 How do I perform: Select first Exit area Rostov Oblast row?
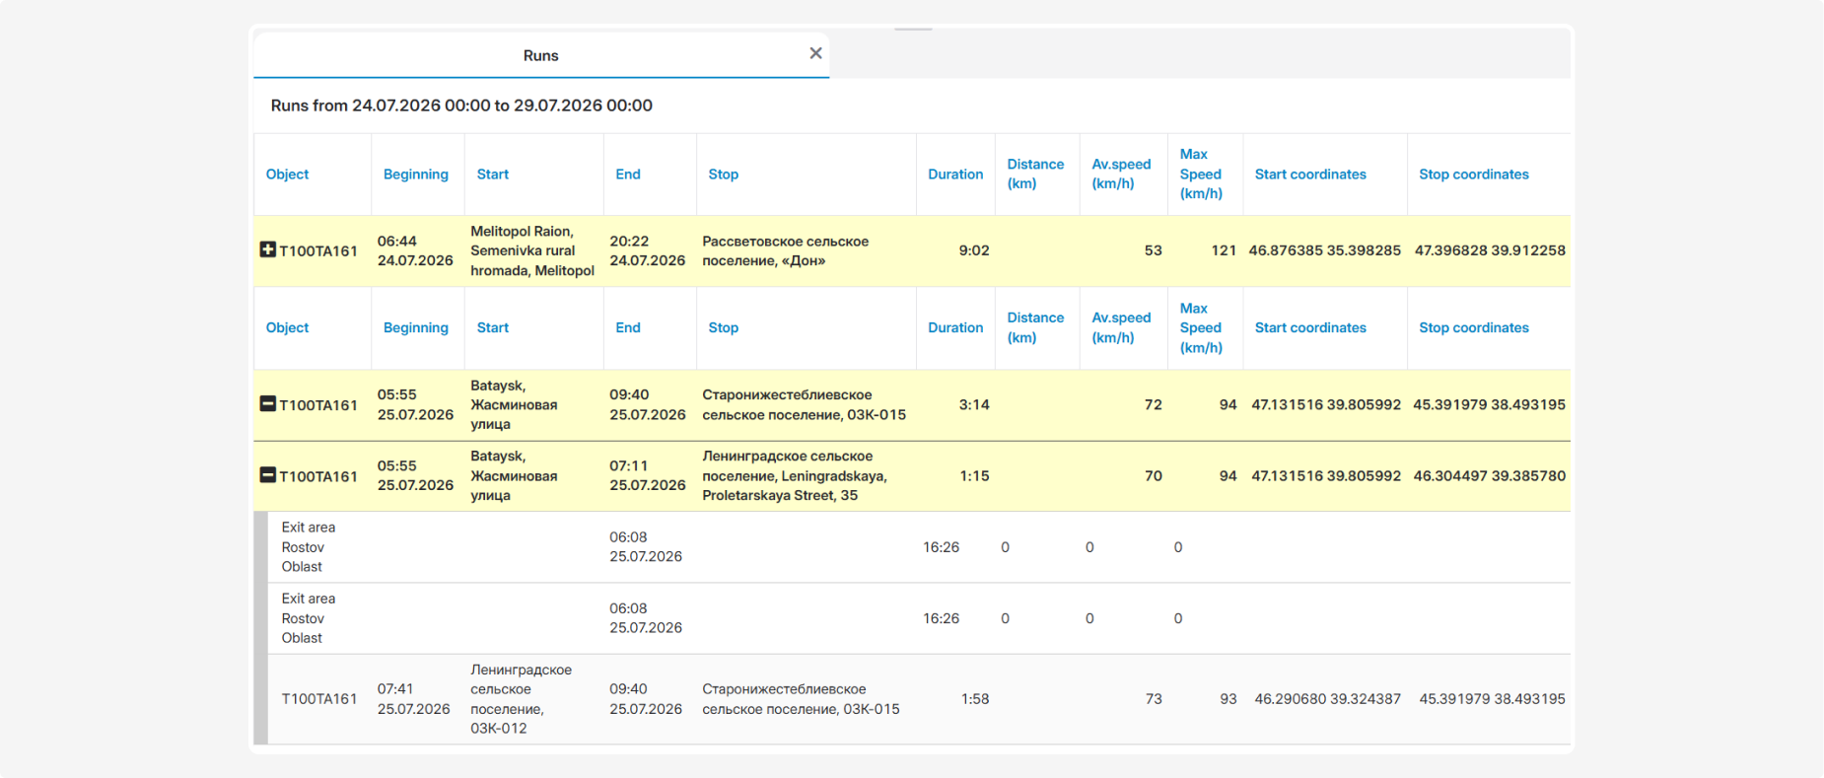912,547
